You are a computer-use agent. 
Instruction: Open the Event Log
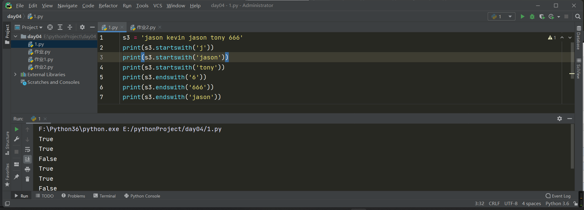coord(558,196)
